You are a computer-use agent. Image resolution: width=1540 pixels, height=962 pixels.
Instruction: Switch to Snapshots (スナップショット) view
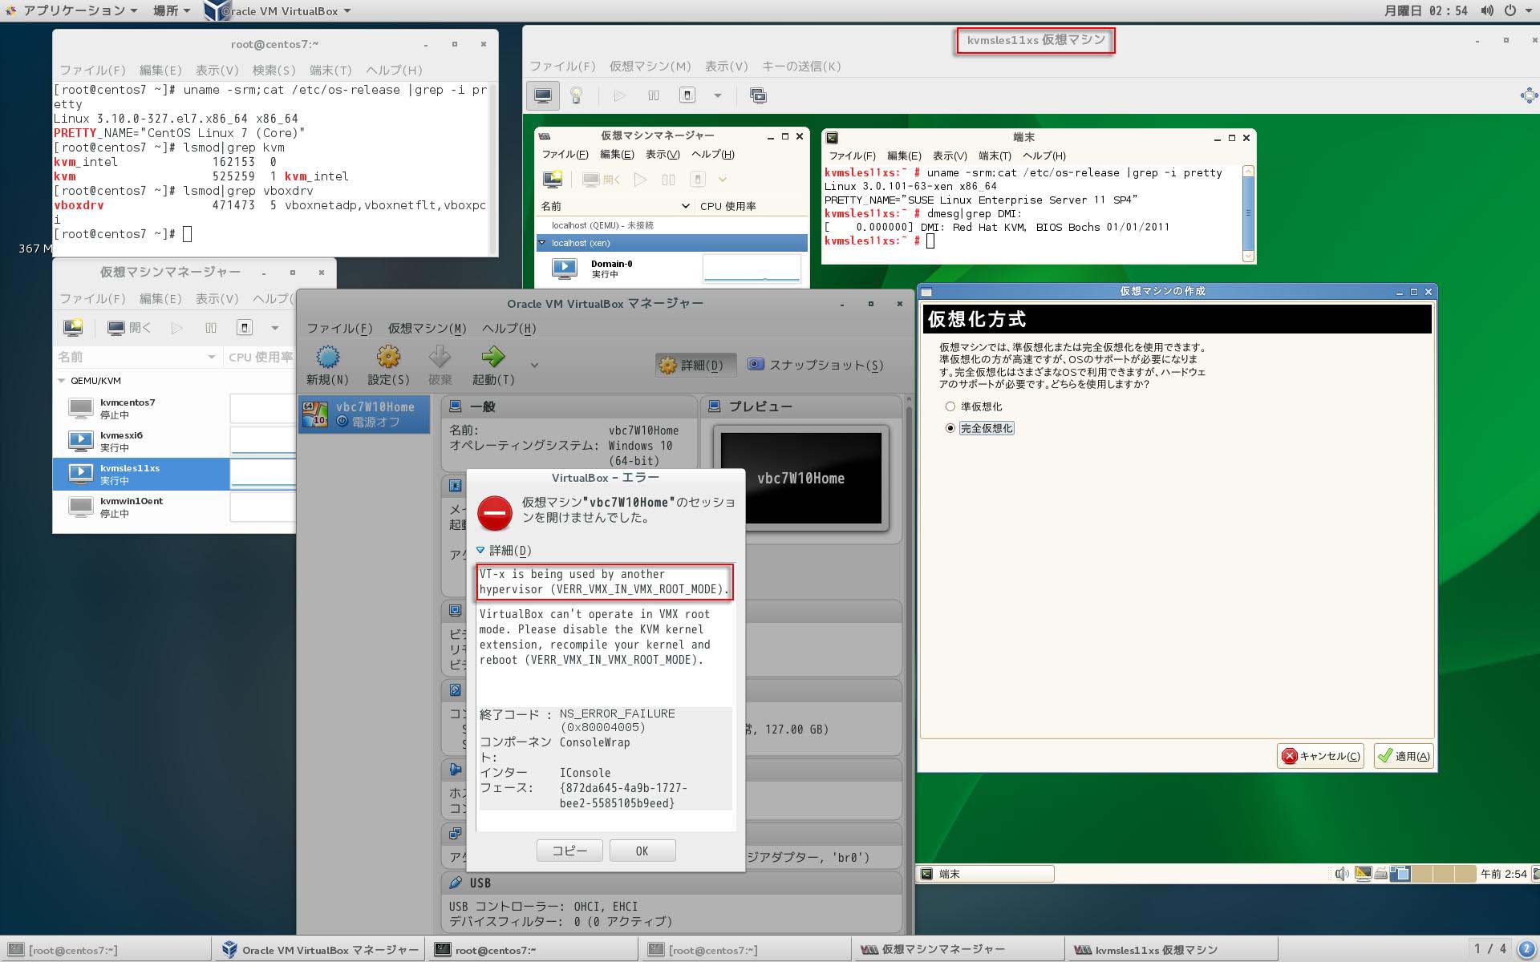pyautogui.click(x=815, y=366)
